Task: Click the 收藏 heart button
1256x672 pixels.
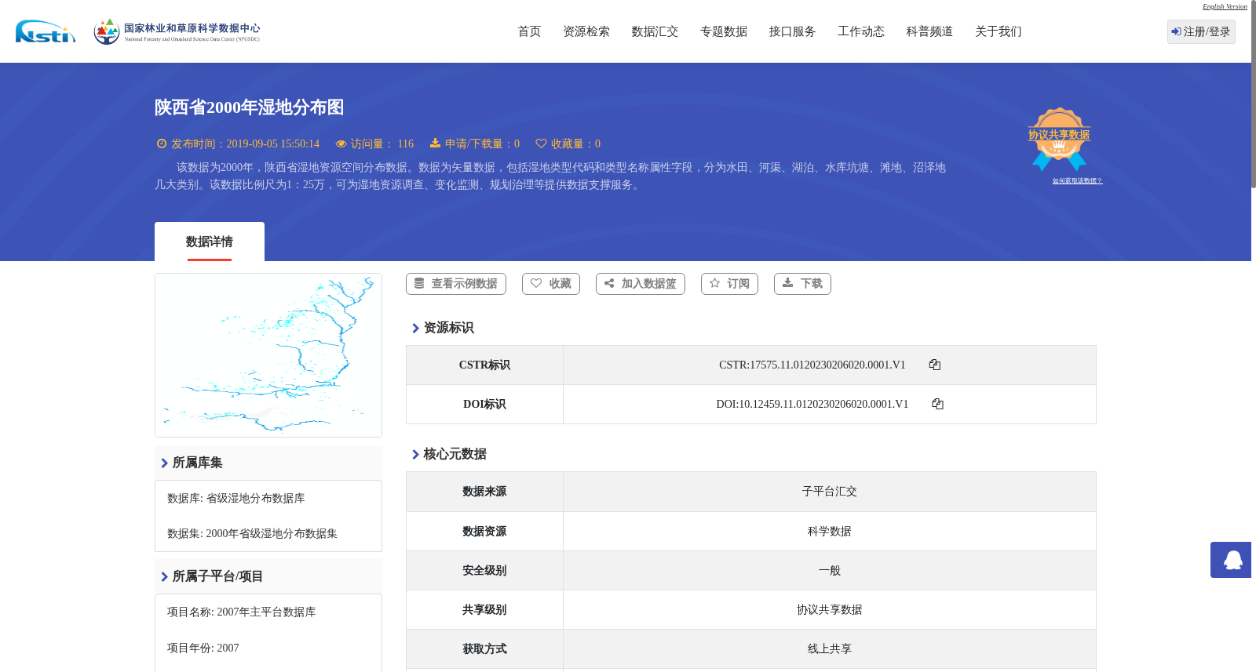Action: [551, 284]
